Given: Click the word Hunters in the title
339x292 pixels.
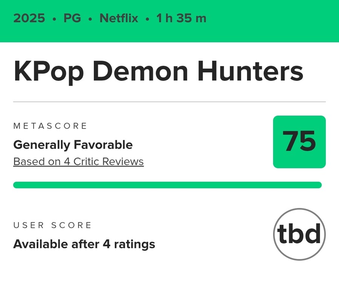Looking at the screenshot, I should point(250,71).
